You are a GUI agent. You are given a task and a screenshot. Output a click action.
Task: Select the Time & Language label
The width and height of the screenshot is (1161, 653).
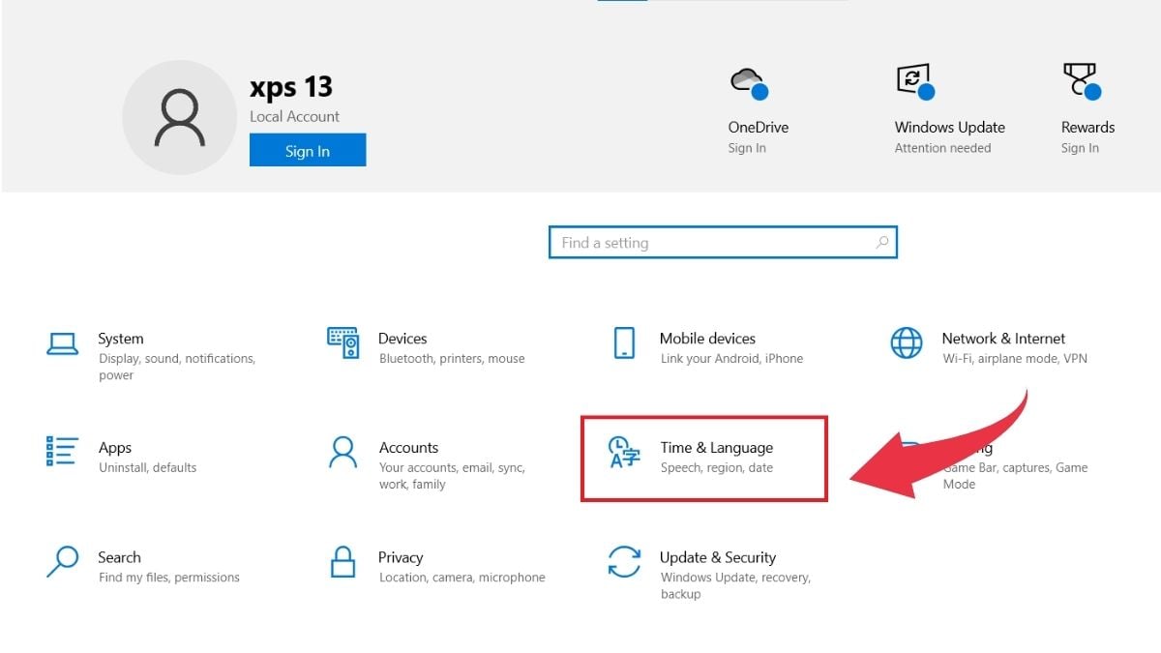point(717,448)
